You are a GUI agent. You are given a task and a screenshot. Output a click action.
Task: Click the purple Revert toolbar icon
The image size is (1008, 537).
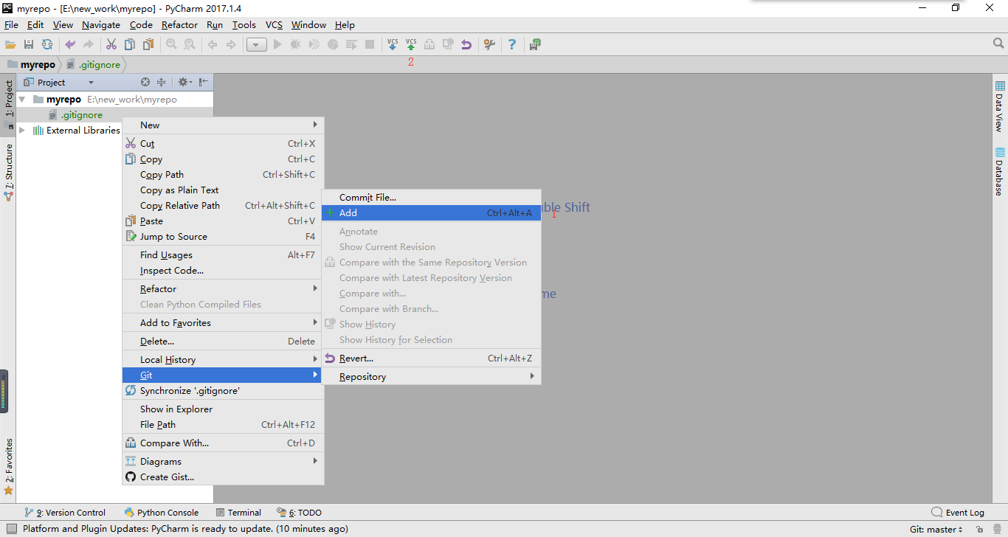pyautogui.click(x=466, y=45)
